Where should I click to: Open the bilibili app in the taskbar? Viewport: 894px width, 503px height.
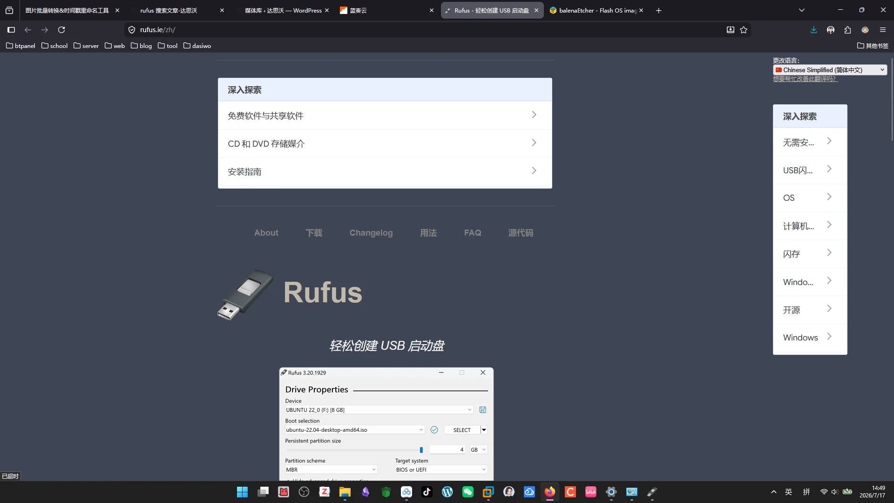591,492
